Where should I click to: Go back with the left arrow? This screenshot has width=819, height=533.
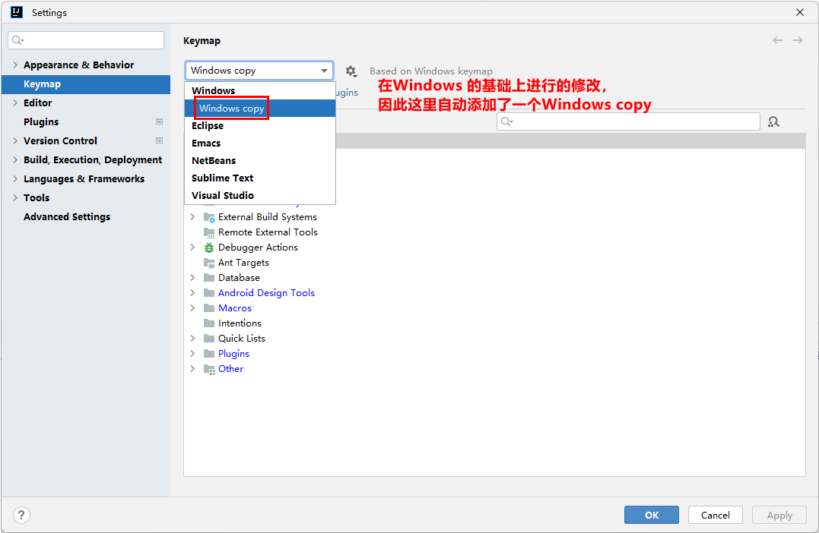(777, 40)
